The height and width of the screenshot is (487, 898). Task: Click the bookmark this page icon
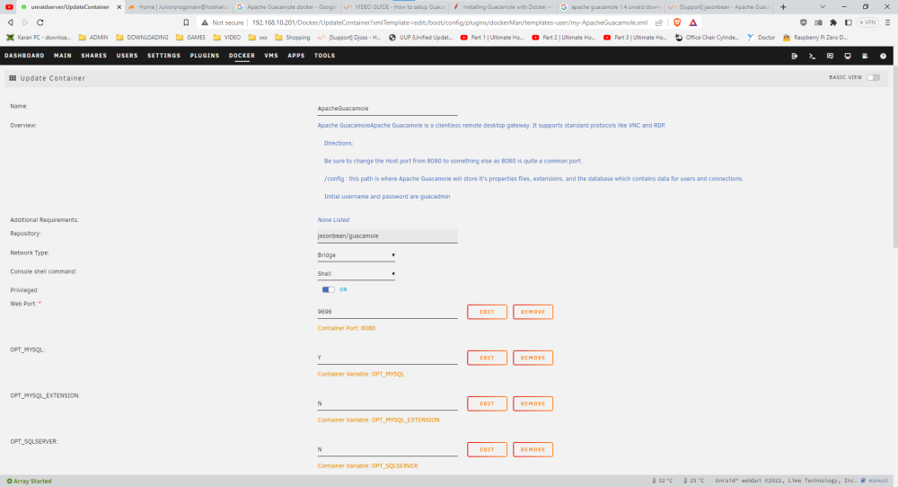[186, 22]
